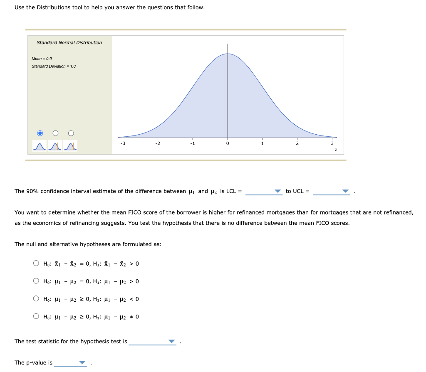426x372 pixels.
Task: Click the Standard Normal Distribution title
Action: coord(69,42)
